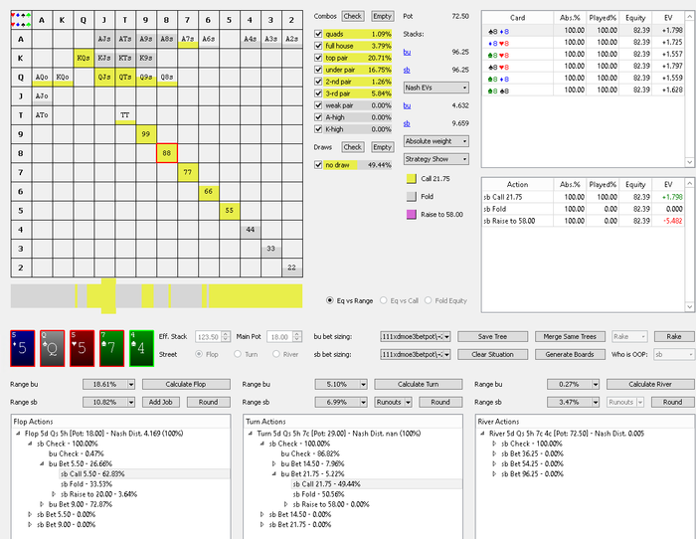This screenshot has height=539, width=696.
Task: Open the Nash EVs dropdown
Action: pos(436,88)
